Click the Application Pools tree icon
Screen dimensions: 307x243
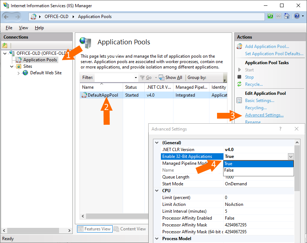coord(19,60)
